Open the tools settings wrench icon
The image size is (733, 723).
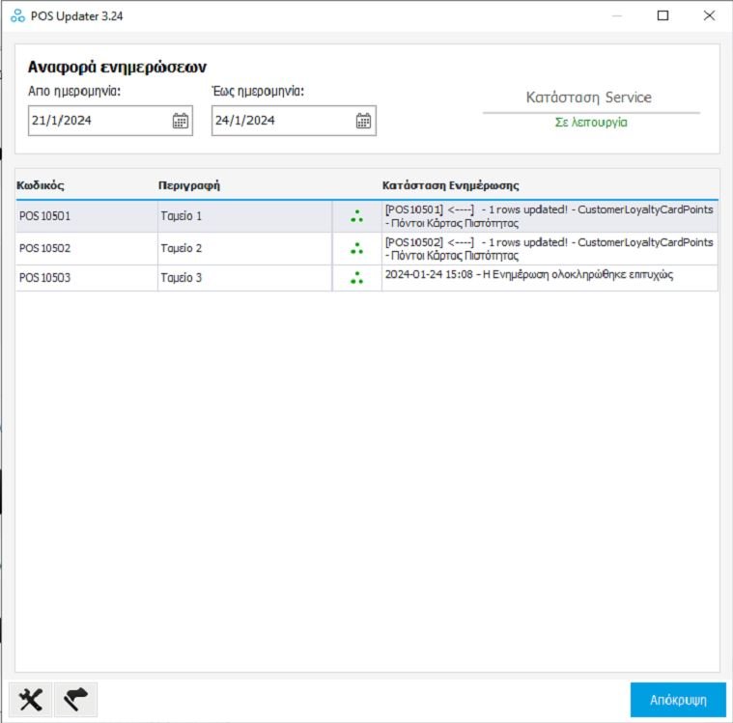31,700
